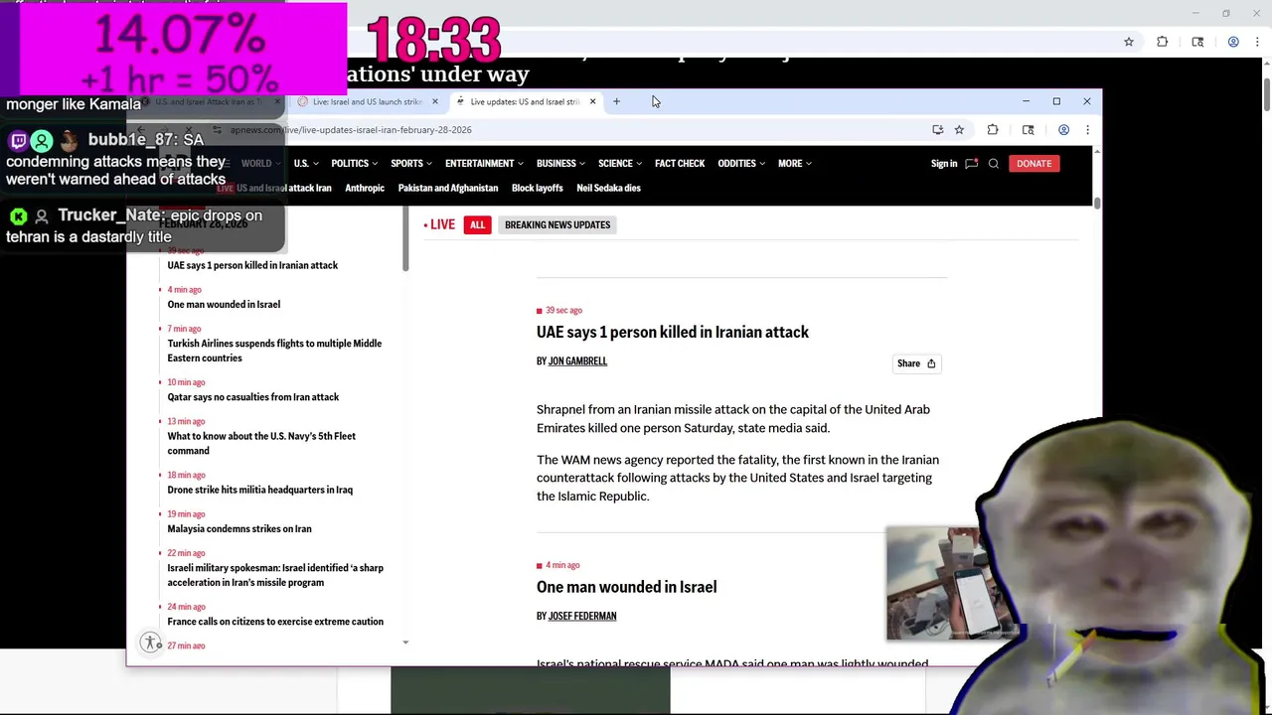Open profile avatar in the AP window's toolbar
Image resolution: width=1272 pixels, height=715 pixels.
coord(1063,130)
